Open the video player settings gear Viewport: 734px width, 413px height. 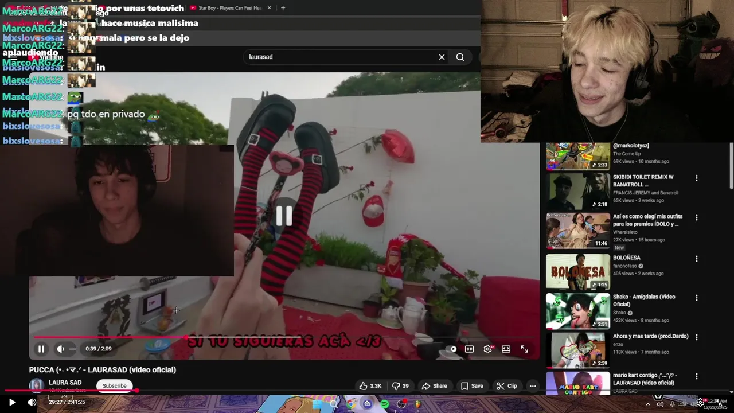tap(488, 349)
